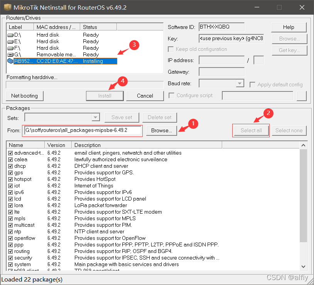Click the Delete set button
Image resolution: width=314 pixels, height=285 pixels.
click(160, 118)
